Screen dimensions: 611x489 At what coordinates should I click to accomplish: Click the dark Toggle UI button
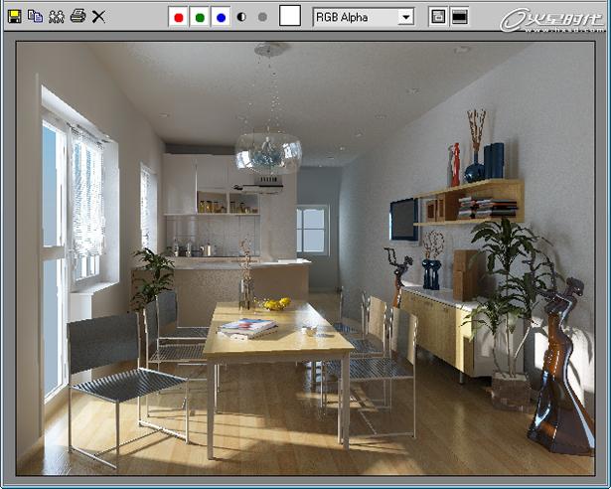coord(459,17)
